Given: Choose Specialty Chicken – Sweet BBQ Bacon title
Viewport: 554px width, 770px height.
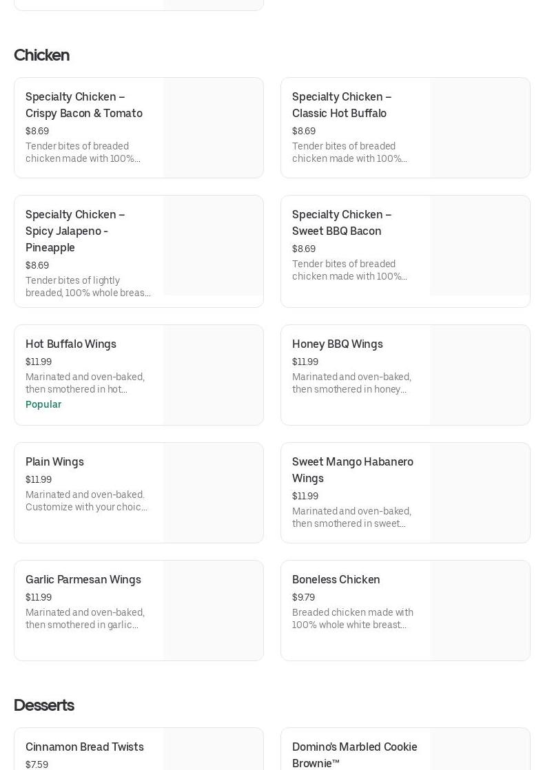Looking at the screenshot, I should coord(342,222).
